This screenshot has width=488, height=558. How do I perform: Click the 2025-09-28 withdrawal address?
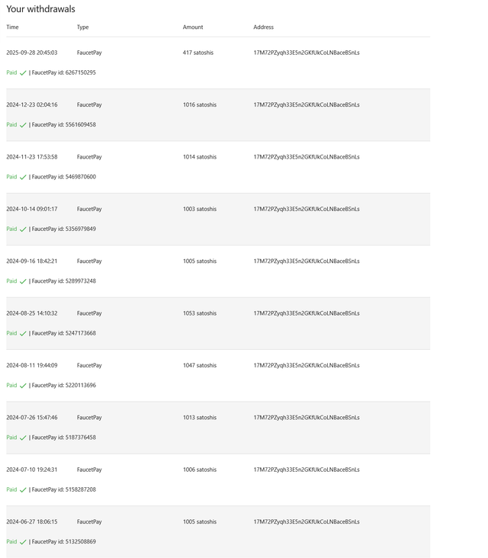pos(306,53)
